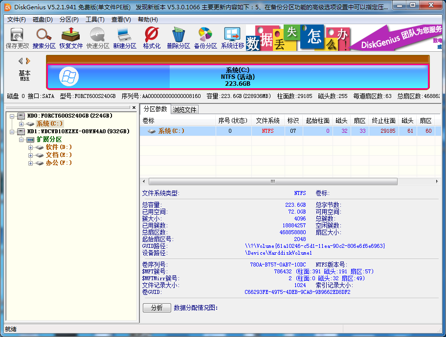Go to the next disk with right arrow
Image resolution: width=446 pixels, height=337 pixels.
click(28, 61)
